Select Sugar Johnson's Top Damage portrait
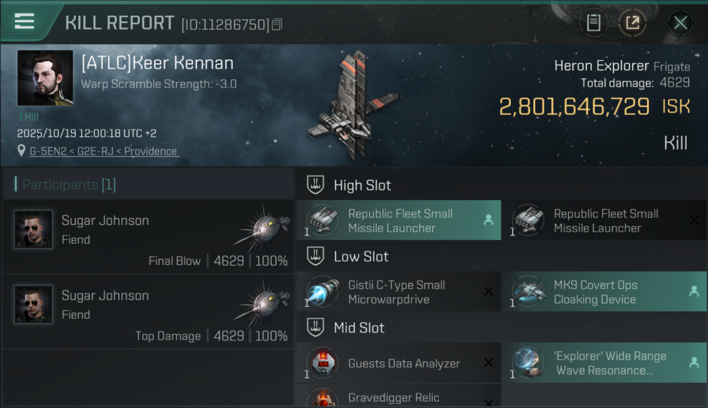This screenshot has width=708, height=408. pos(33,305)
